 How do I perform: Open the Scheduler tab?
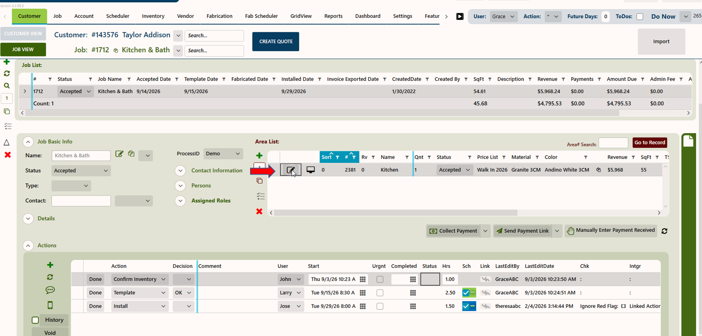point(118,16)
